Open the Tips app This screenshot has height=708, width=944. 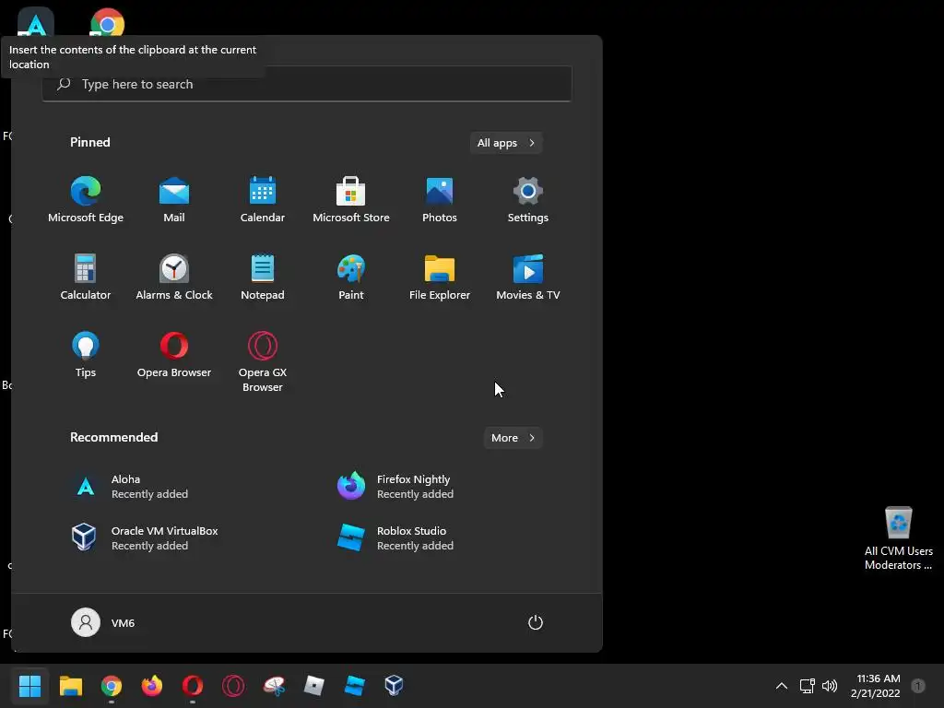point(86,355)
